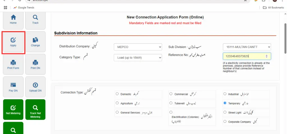Open the Print Form tile

tap(13, 64)
